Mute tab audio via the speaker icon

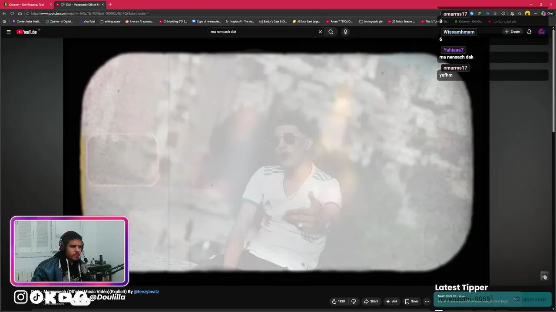pyautogui.click(x=63, y=4)
